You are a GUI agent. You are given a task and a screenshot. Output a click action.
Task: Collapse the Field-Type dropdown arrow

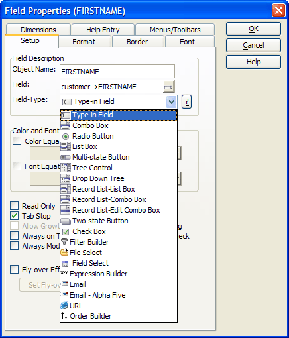(171, 102)
